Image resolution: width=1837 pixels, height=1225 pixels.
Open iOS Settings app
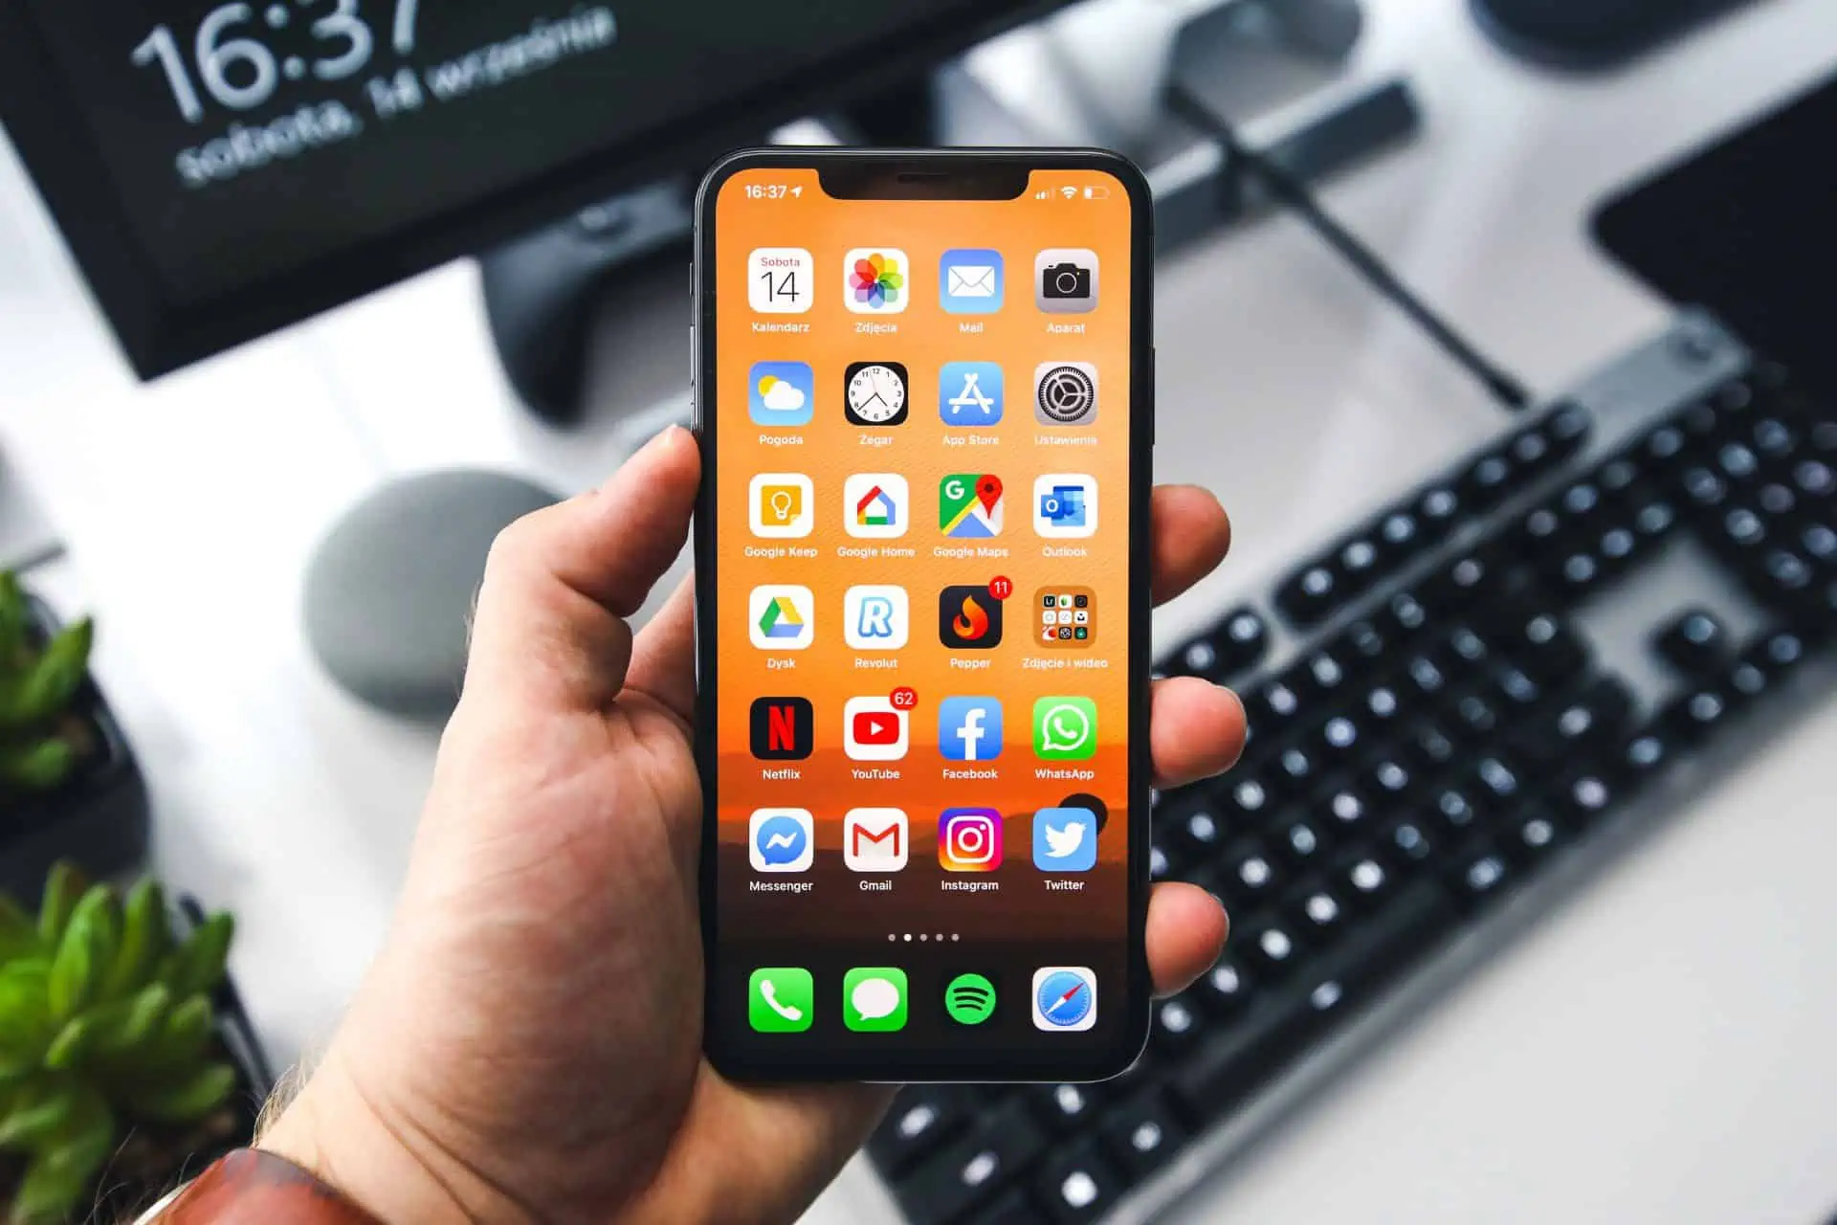click(x=1072, y=401)
